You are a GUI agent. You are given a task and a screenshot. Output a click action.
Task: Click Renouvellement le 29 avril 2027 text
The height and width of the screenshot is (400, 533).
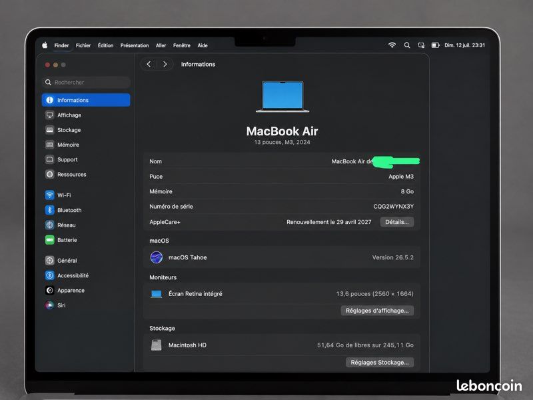[328, 222]
